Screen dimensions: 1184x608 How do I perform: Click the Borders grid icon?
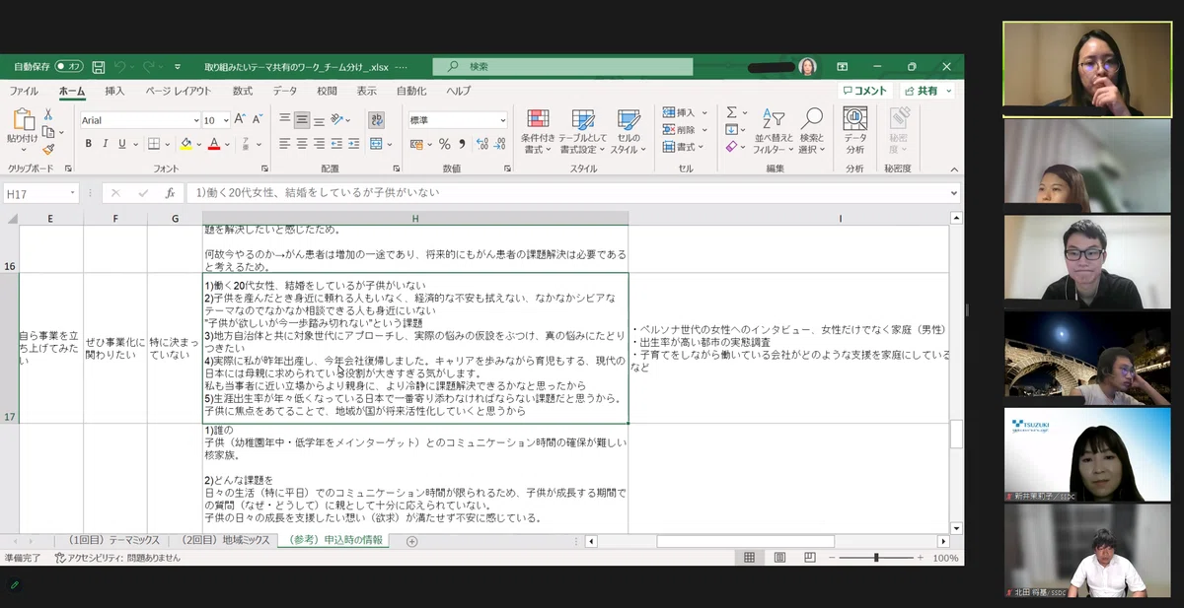(155, 144)
